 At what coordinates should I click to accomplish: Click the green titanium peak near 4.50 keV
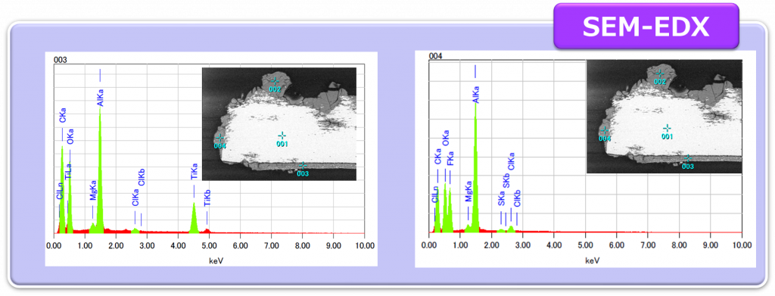(194, 218)
